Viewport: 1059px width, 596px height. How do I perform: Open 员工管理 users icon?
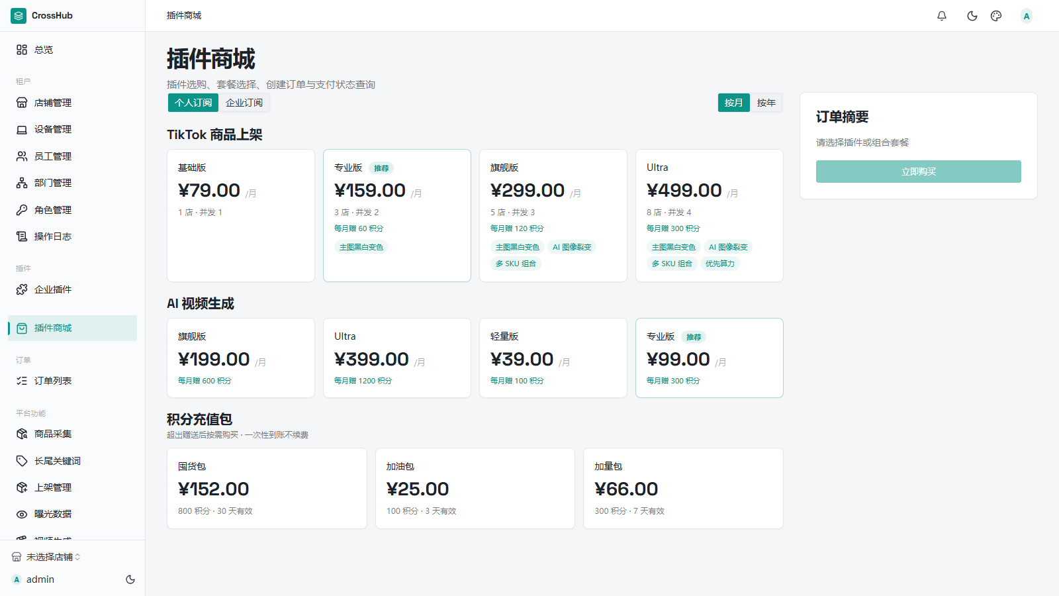pyautogui.click(x=22, y=156)
